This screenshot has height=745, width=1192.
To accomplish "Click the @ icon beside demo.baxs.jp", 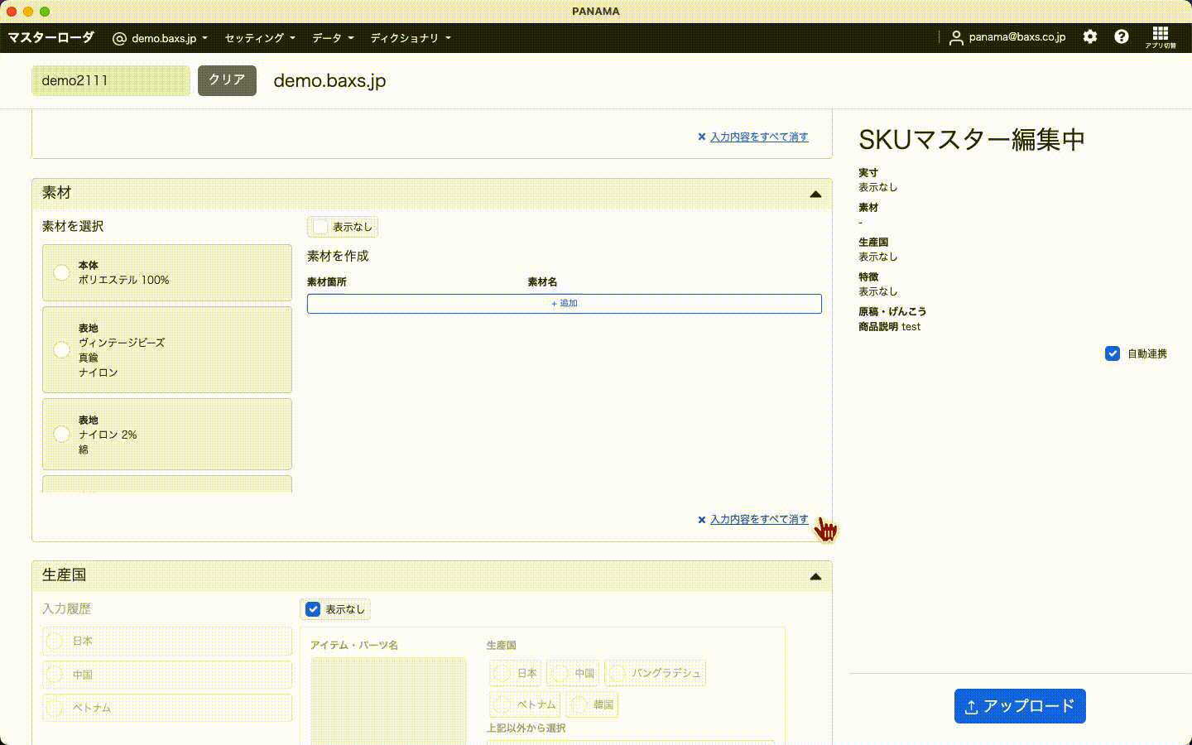I will tap(119, 38).
